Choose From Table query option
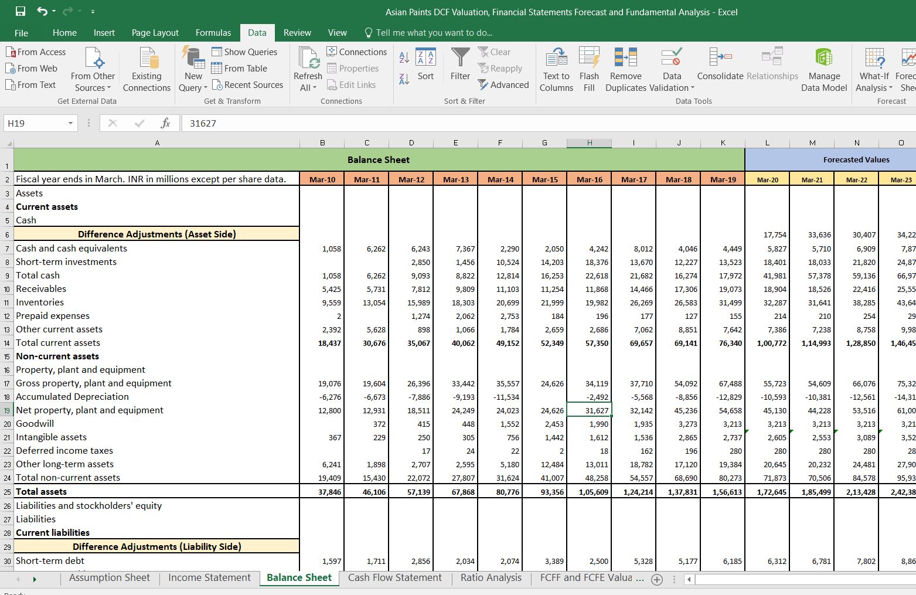The width and height of the screenshot is (916, 595). click(x=239, y=68)
